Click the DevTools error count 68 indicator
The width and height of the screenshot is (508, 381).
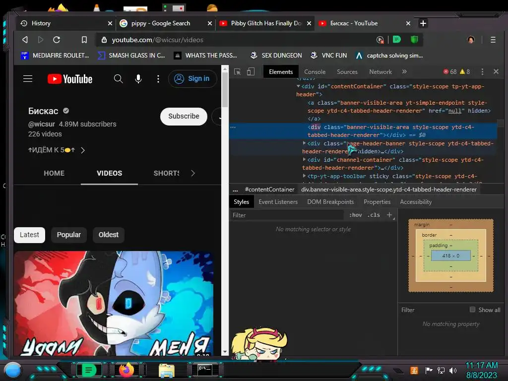449,71
